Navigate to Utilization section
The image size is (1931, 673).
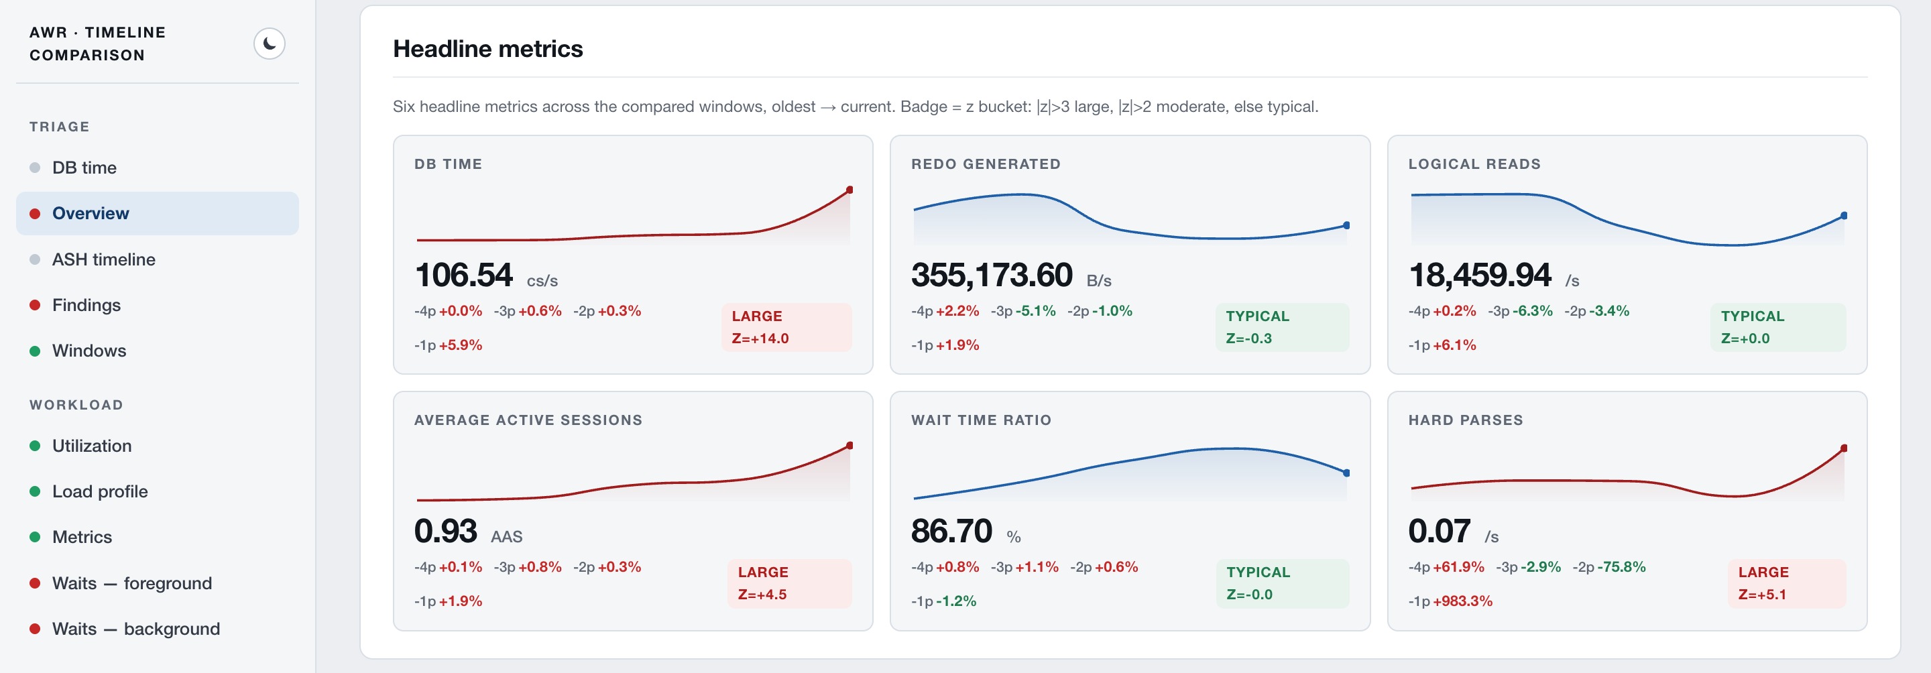pos(158,446)
